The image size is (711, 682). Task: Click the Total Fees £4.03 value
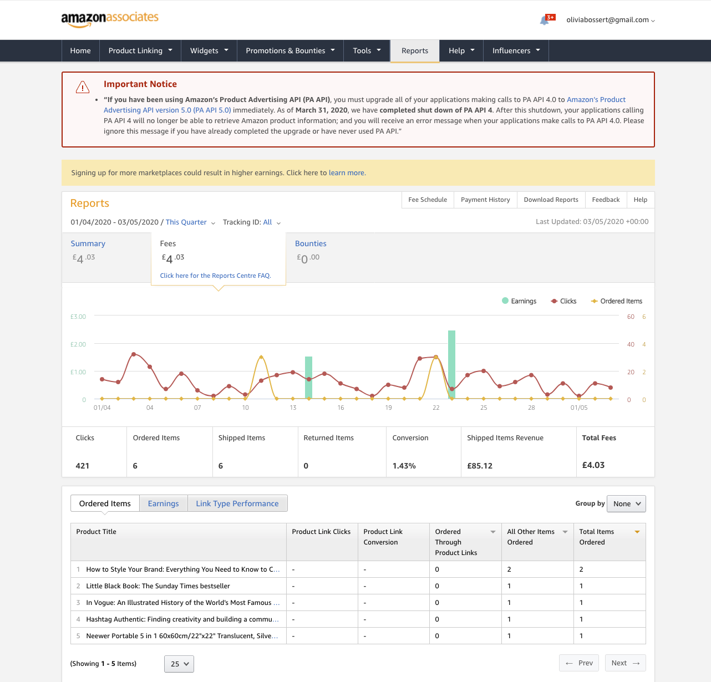point(593,465)
